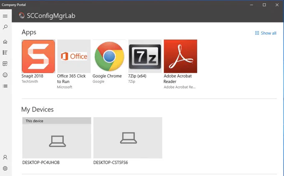Maximize the Company Portal window
Screen dimensions: 284x176
click(264, 5)
